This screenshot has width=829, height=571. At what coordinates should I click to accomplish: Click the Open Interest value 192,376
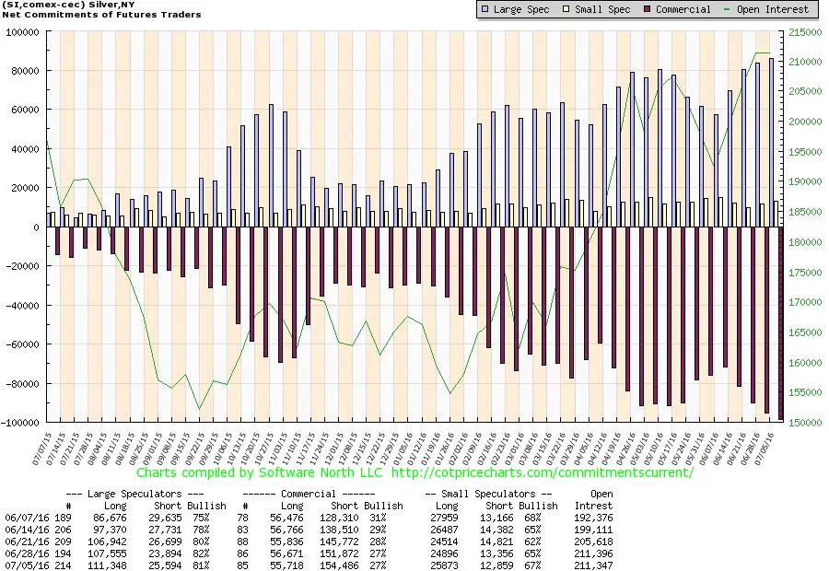point(593,519)
